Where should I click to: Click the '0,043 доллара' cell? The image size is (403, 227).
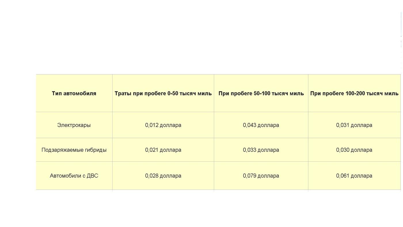(261, 125)
